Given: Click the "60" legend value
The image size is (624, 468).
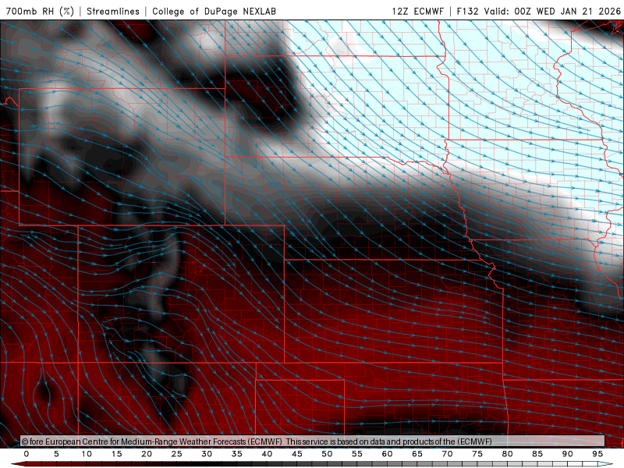Looking at the screenshot, I should (x=387, y=454).
